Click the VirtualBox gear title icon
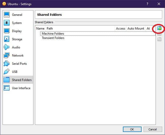 (x=4, y=4)
